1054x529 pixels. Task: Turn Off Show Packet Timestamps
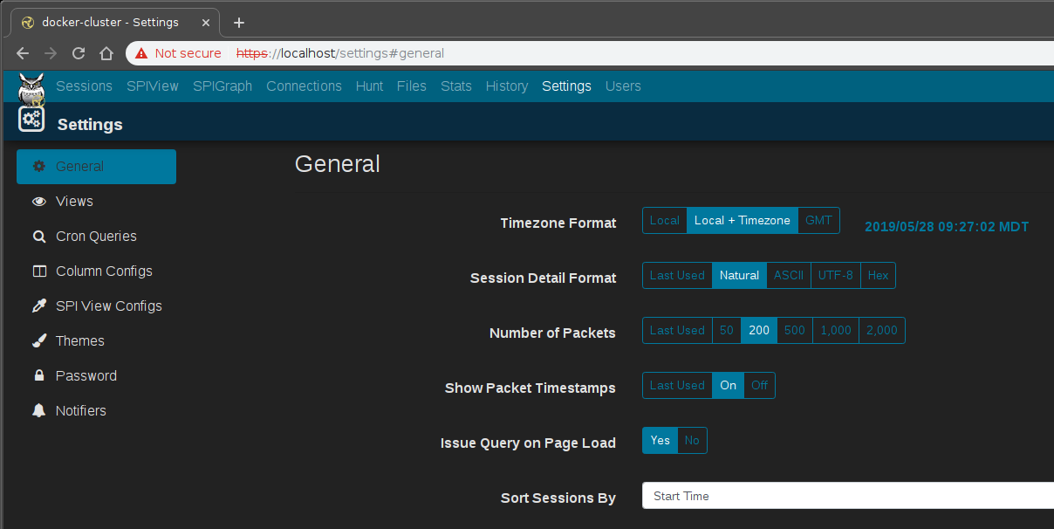[758, 385]
